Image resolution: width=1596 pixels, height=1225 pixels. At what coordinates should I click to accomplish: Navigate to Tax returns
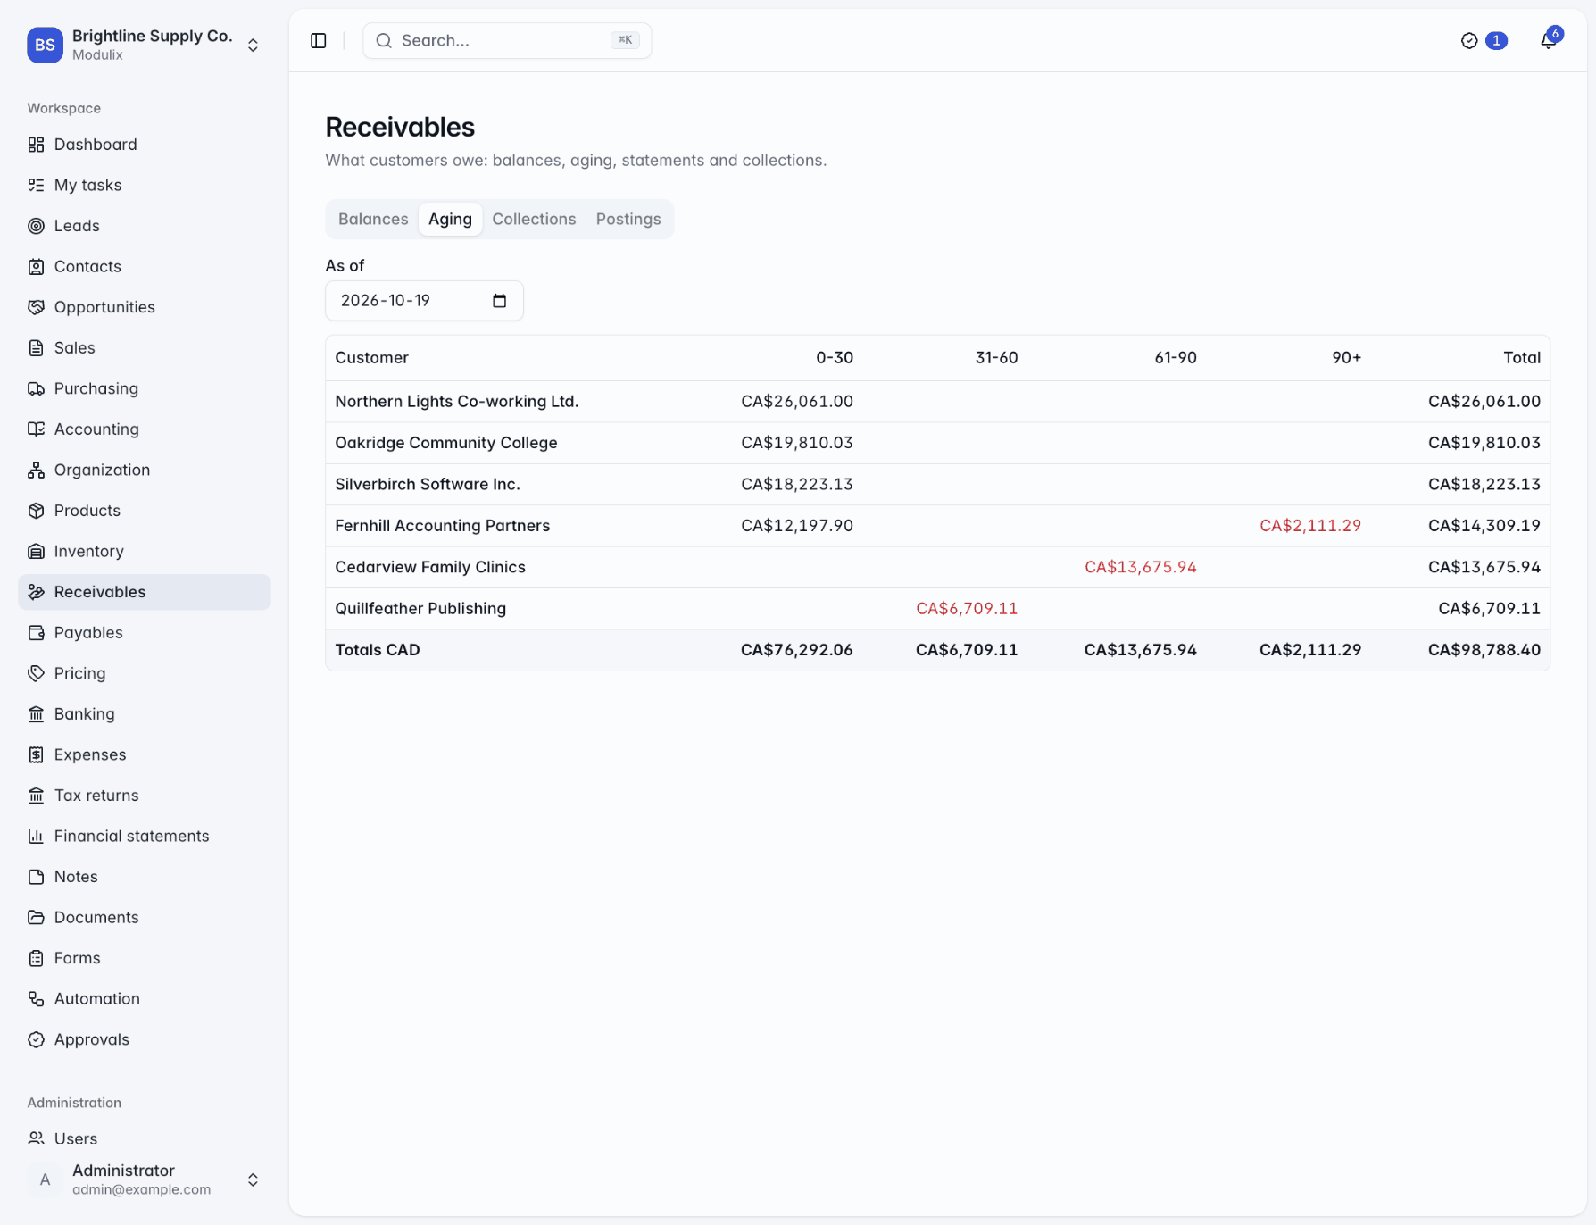tap(144, 795)
